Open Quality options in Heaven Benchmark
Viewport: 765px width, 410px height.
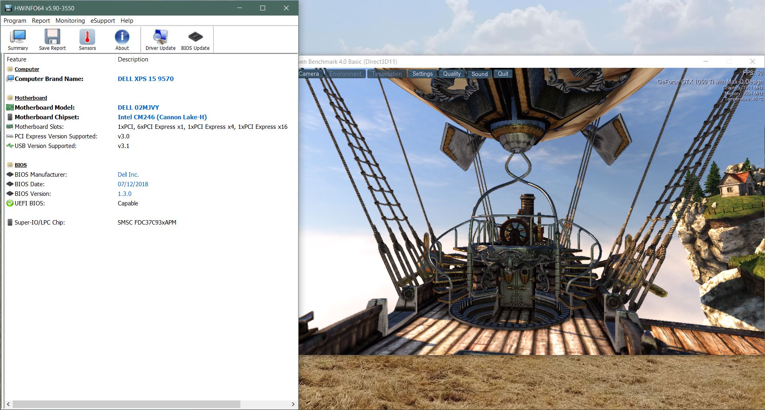[452, 74]
